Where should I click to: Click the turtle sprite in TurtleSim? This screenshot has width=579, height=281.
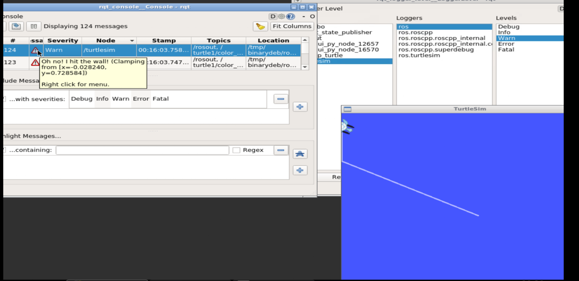pos(347,127)
